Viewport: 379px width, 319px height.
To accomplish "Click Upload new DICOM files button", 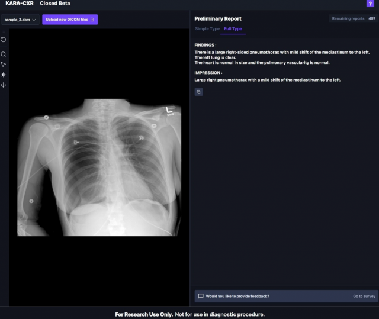I will (x=70, y=20).
